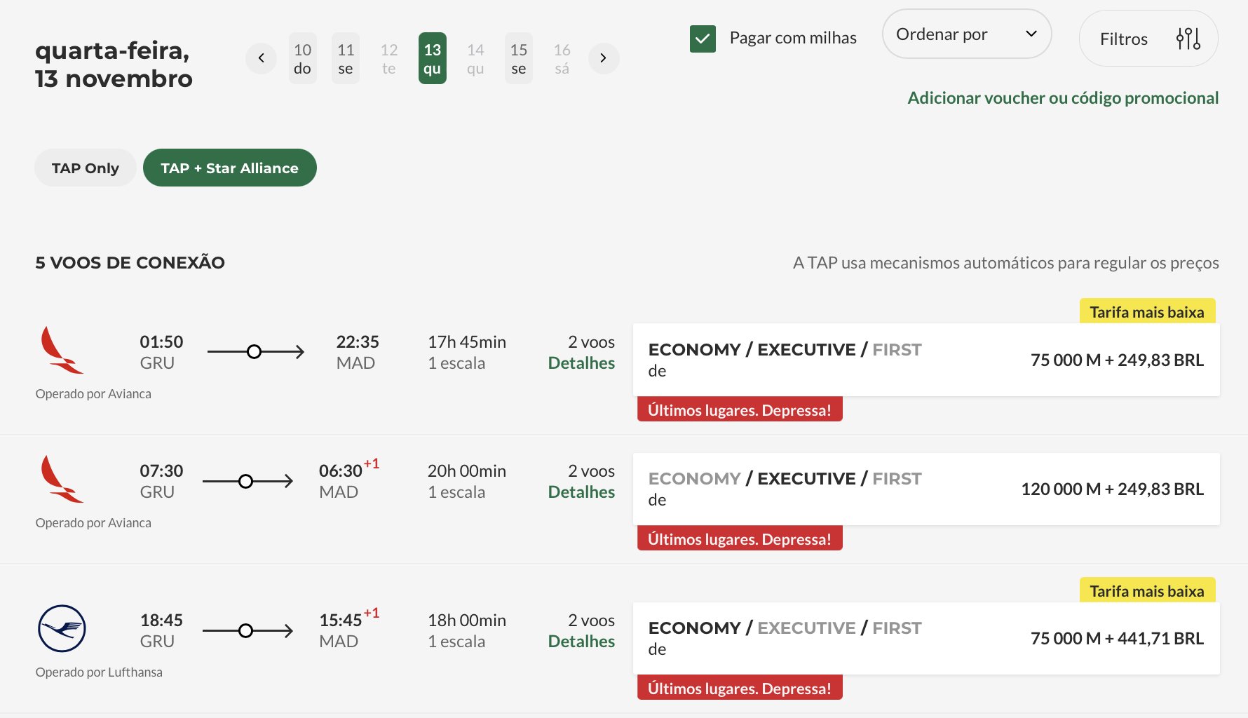This screenshot has height=718, width=1248.
Task: Click Operado por Lufthansa text
Action: tap(99, 672)
